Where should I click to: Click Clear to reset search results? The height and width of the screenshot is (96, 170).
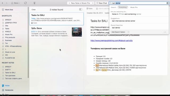[x=34, y=10]
